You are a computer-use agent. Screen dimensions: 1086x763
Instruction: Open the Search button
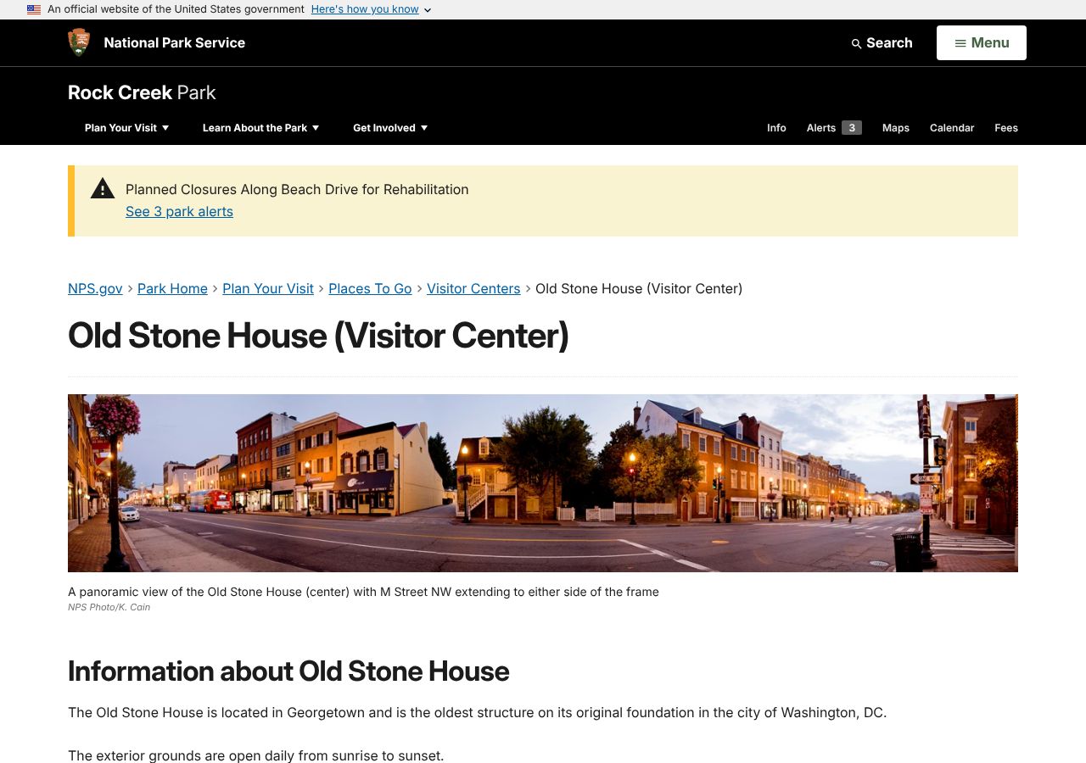pos(882,42)
